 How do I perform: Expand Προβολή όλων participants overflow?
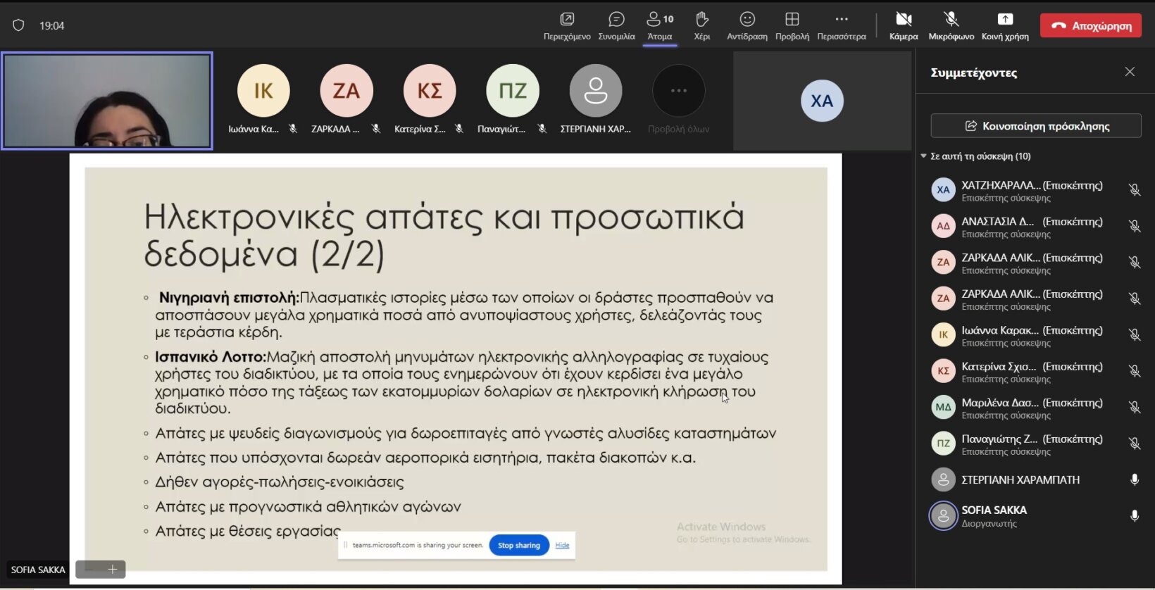pyautogui.click(x=678, y=92)
